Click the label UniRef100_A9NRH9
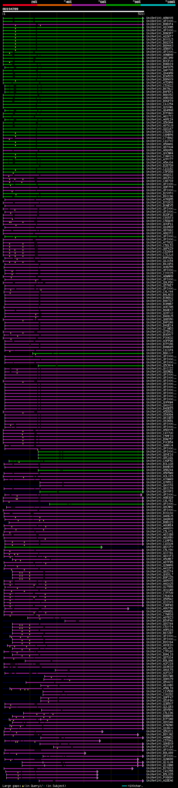 click(160, 55)
